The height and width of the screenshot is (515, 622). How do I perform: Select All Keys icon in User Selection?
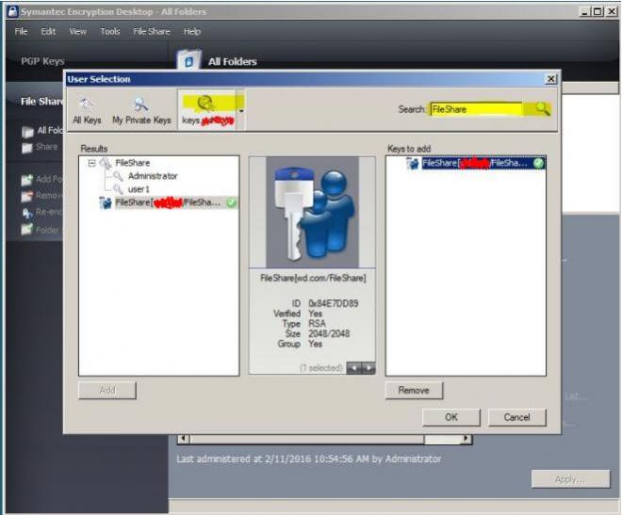tap(87, 105)
